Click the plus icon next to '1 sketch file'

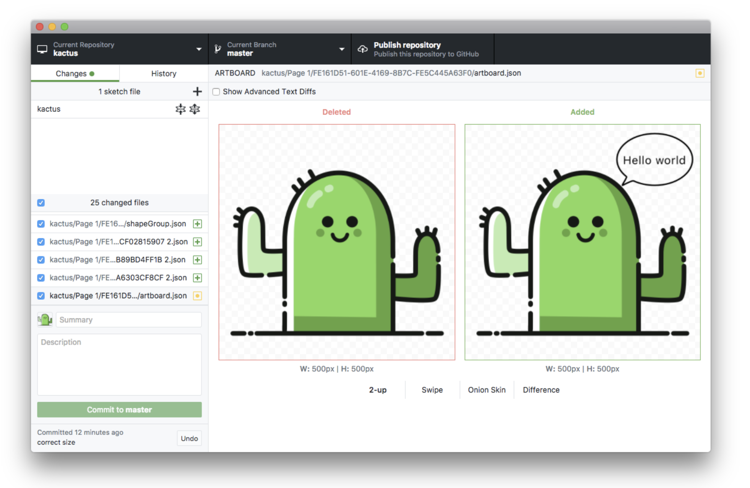[197, 91]
